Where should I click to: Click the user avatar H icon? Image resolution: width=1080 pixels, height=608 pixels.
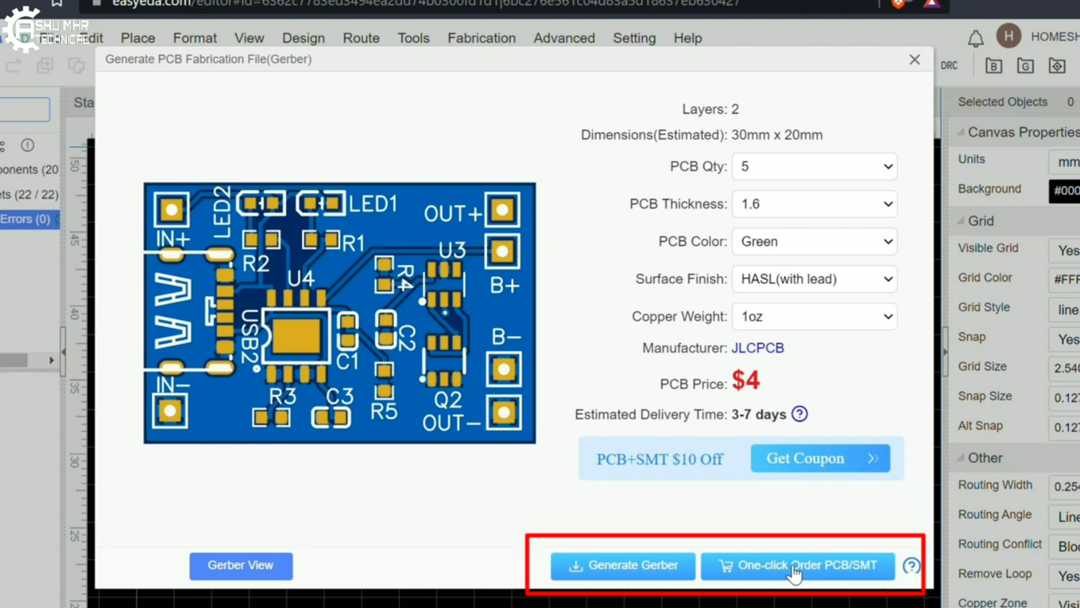click(x=1009, y=37)
